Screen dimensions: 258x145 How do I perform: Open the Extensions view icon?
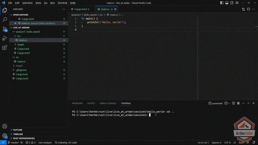coord(4,48)
